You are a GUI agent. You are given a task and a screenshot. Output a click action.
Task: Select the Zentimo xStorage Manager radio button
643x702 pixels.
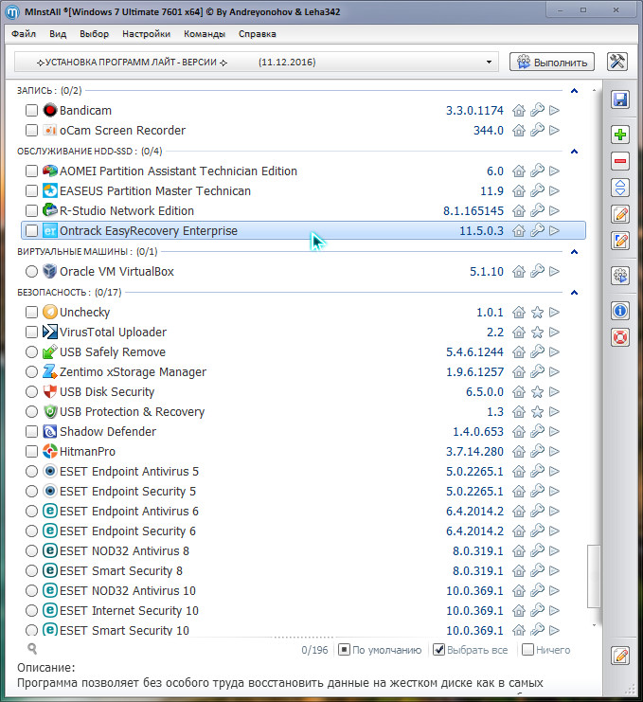coord(31,372)
